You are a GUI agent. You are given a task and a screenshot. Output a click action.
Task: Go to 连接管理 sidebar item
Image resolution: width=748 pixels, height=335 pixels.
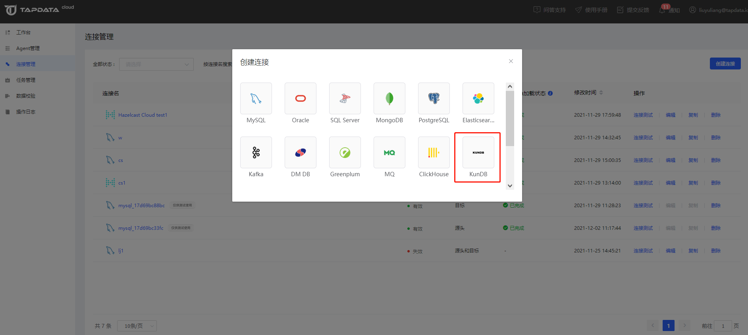pos(38,64)
